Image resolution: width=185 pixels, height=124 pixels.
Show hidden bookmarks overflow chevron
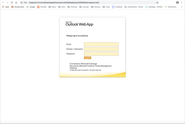coord(182,7)
